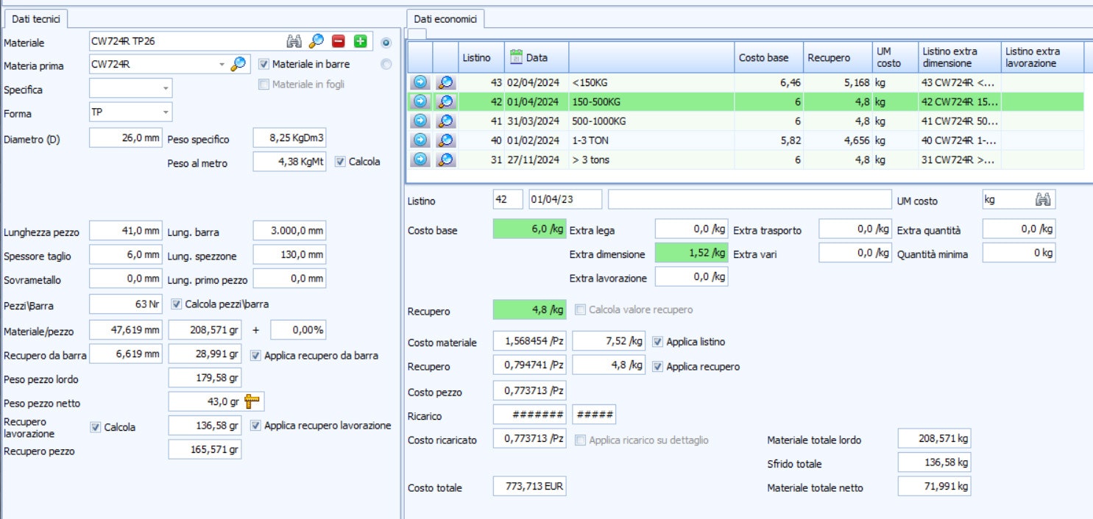Select blue arrow icon on listino 31 row
Image resolution: width=1093 pixels, height=519 pixels.
pos(420,159)
